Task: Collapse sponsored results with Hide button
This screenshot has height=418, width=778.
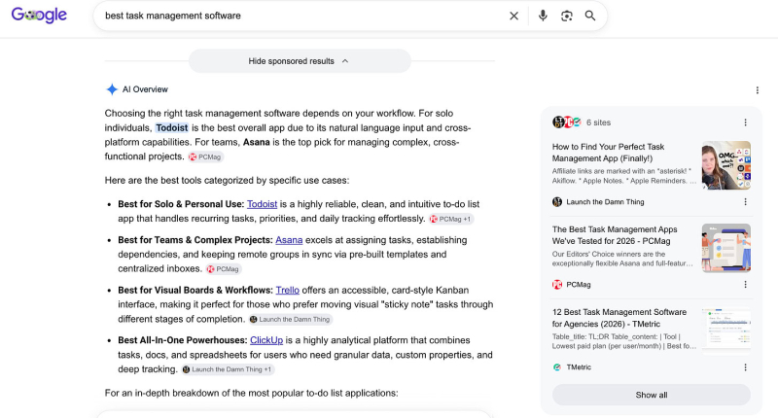Action: (x=300, y=61)
